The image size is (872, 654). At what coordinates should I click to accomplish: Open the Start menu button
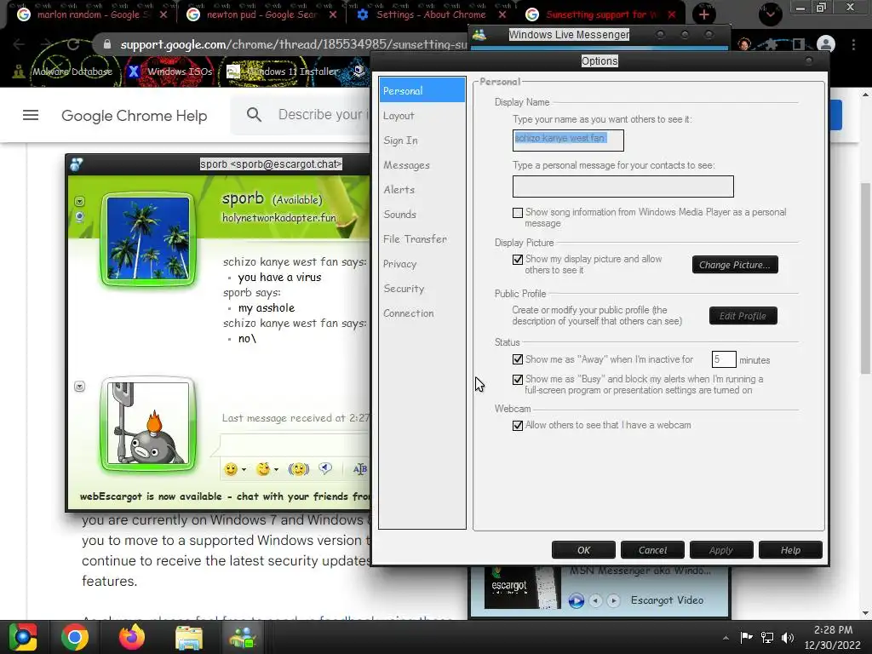(23, 637)
